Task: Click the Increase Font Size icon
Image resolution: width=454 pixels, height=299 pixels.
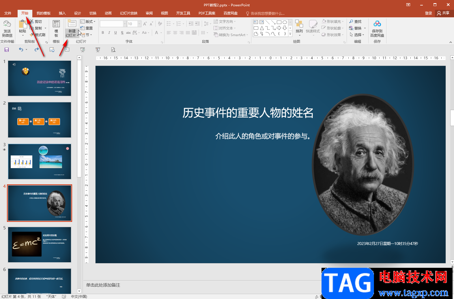Action: (145, 24)
